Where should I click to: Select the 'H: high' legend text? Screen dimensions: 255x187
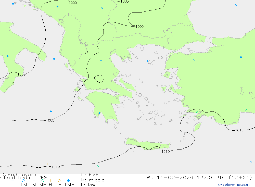(x=90, y=175)
